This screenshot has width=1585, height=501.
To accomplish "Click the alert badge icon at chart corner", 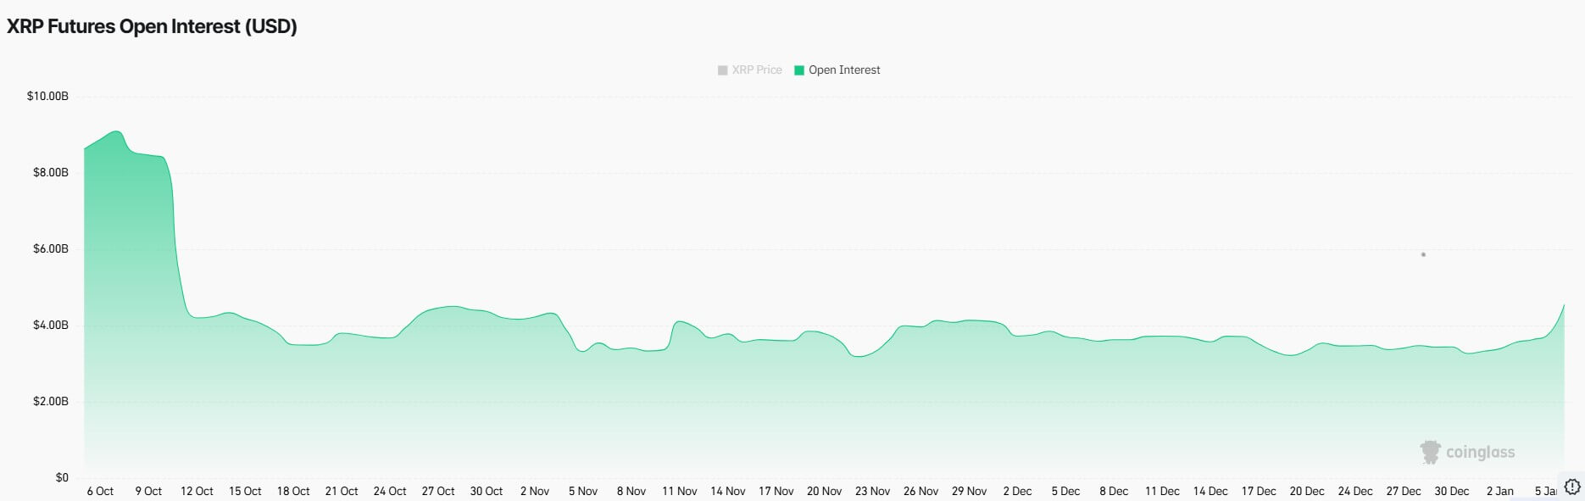I will [1571, 487].
